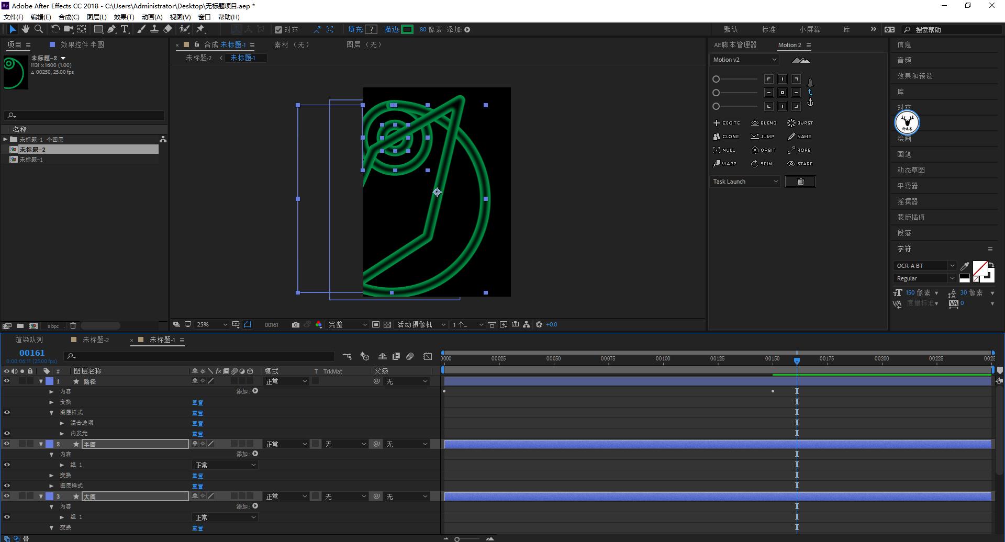Image resolution: width=1005 pixels, height=542 pixels.
Task: Click the snapshot camera icon in viewer
Action: (296, 325)
